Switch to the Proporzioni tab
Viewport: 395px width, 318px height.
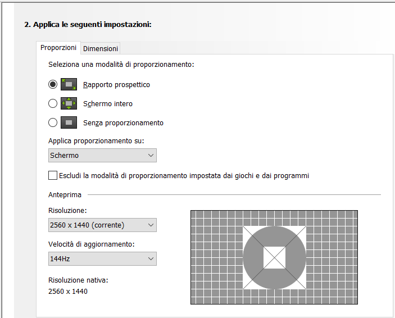click(x=58, y=48)
